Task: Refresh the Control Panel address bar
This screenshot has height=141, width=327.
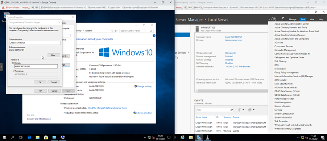Action: [x=116, y=31]
